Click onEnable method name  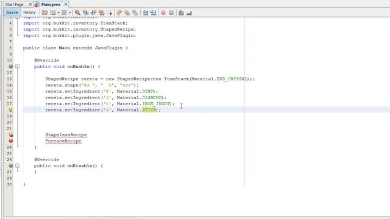[78, 66]
